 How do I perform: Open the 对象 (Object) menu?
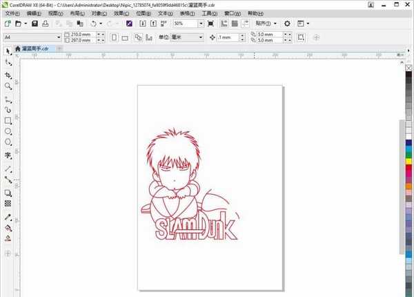[99, 13]
